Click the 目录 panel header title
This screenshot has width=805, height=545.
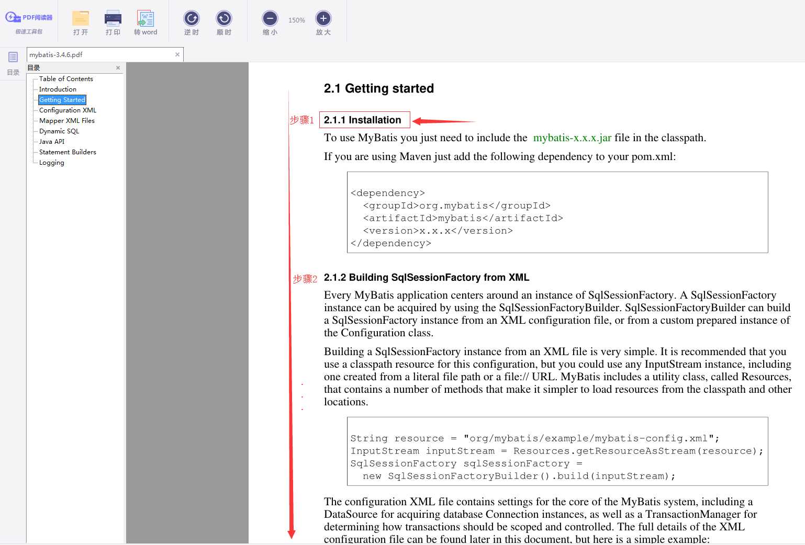click(x=33, y=67)
